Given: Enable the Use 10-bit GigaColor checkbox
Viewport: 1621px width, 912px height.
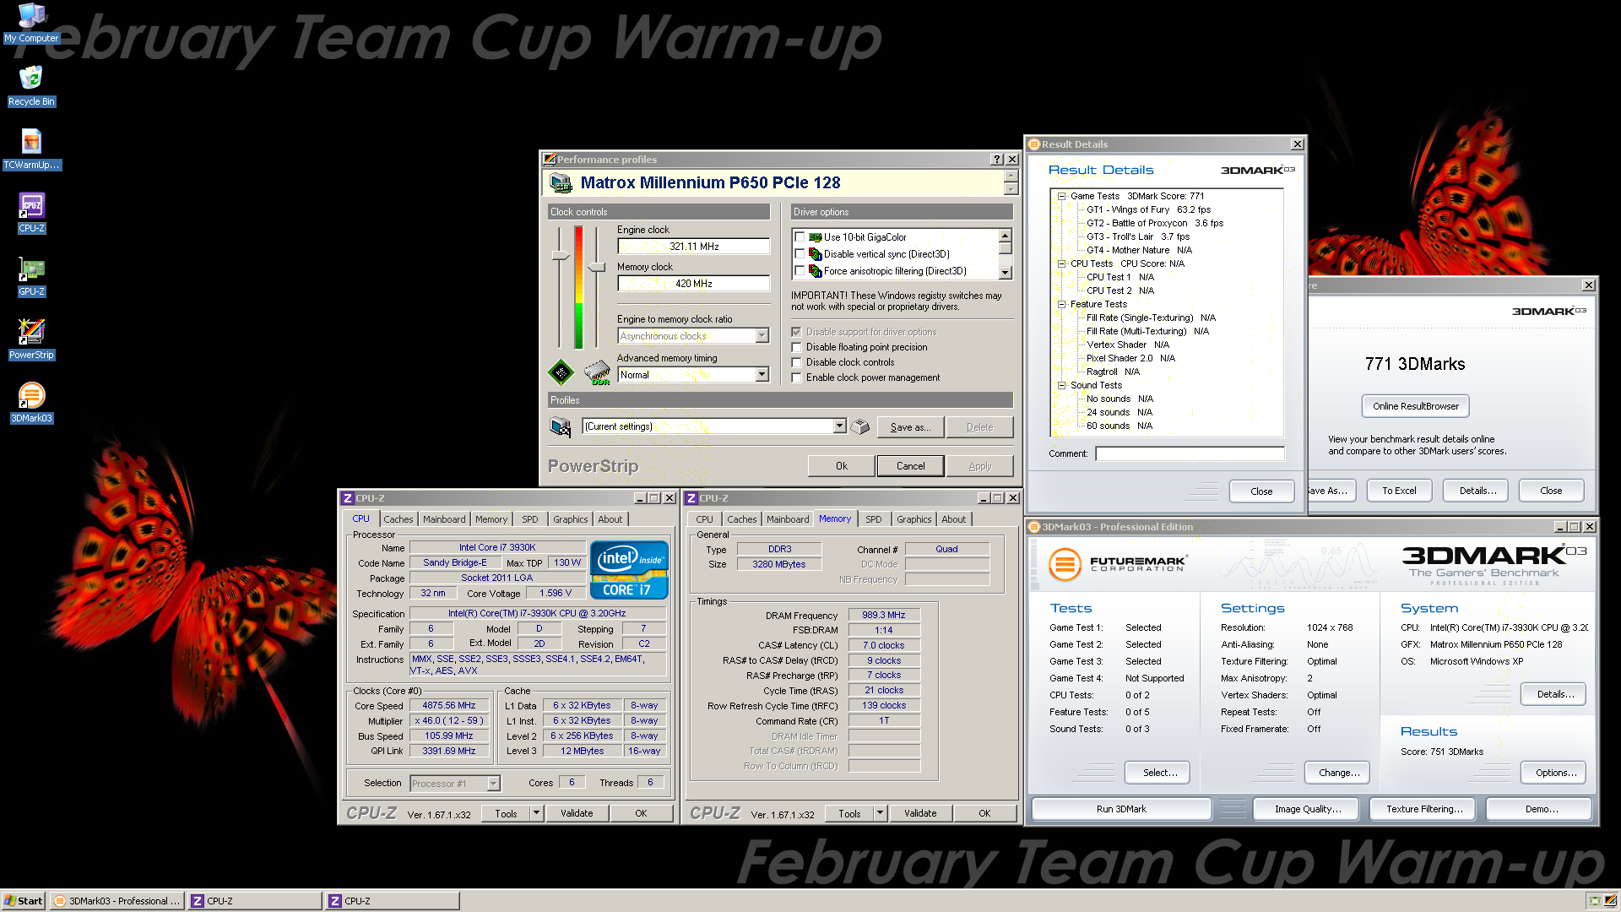Looking at the screenshot, I should tap(800, 237).
